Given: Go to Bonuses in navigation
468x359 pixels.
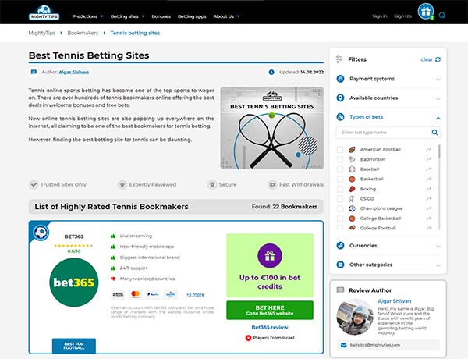Looking at the screenshot, I should (161, 16).
